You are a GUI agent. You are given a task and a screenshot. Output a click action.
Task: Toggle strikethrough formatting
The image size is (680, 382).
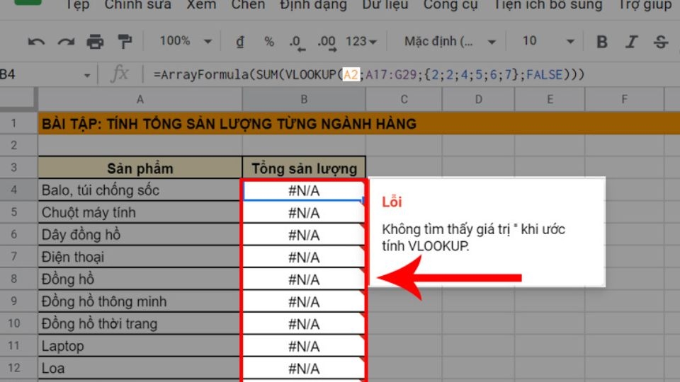click(660, 42)
